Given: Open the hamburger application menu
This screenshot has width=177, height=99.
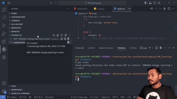Looking at the screenshot, I should 9,3.
